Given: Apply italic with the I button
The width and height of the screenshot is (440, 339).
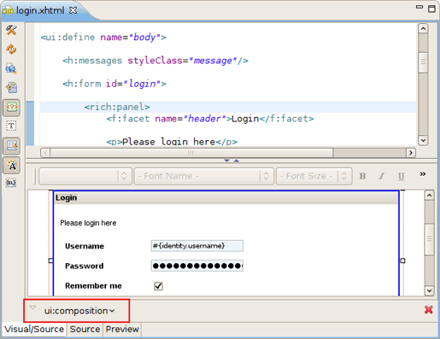Looking at the screenshot, I should pyautogui.click(x=382, y=176).
